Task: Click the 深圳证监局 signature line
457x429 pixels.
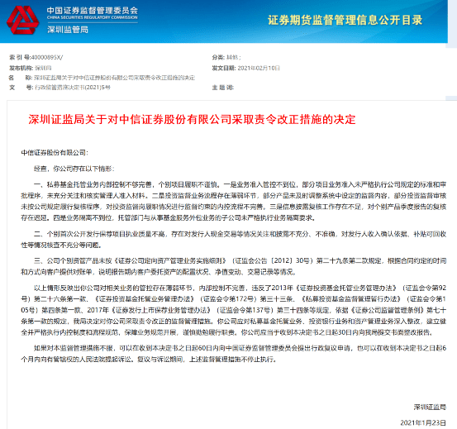Action: (x=430, y=408)
